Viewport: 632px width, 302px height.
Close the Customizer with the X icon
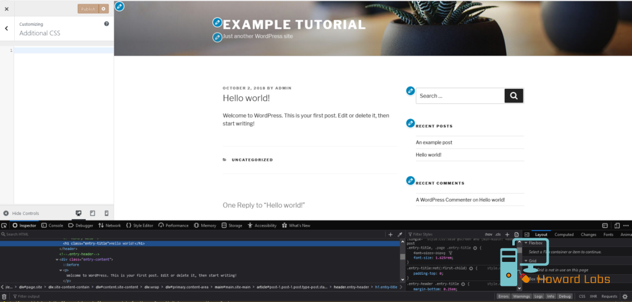pyautogui.click(x=6, y=9)
